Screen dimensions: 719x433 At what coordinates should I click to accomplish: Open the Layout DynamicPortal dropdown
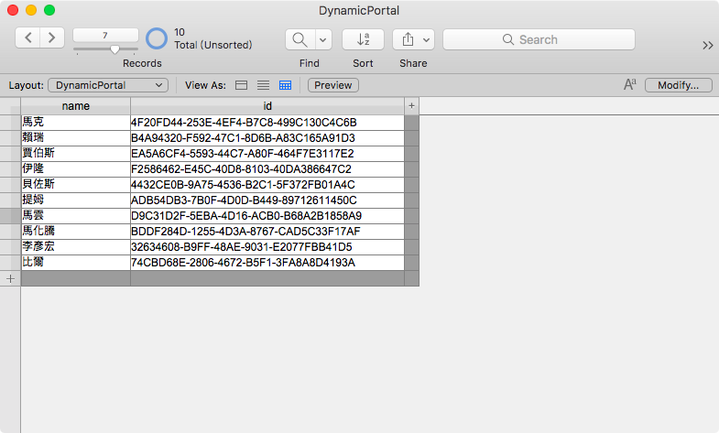pyautogui.click(x=108, y=85)
